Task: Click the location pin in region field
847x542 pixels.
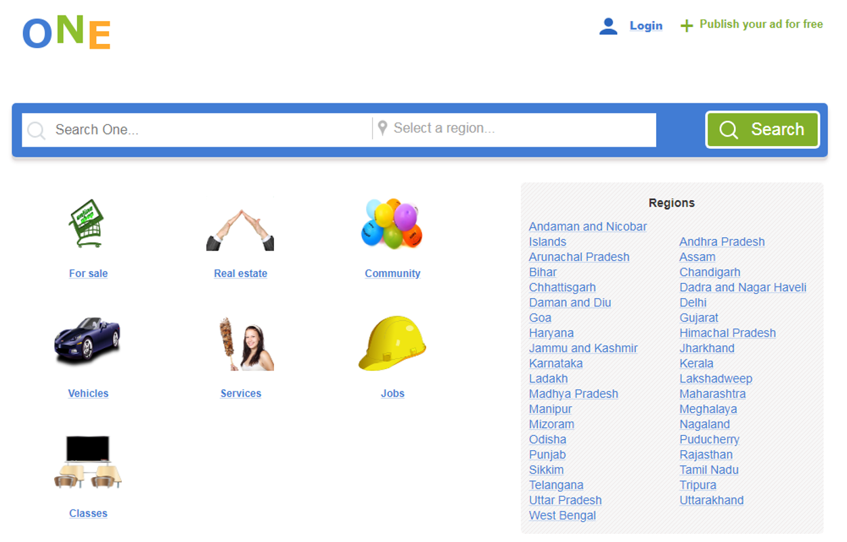Action: pos(383,128)
